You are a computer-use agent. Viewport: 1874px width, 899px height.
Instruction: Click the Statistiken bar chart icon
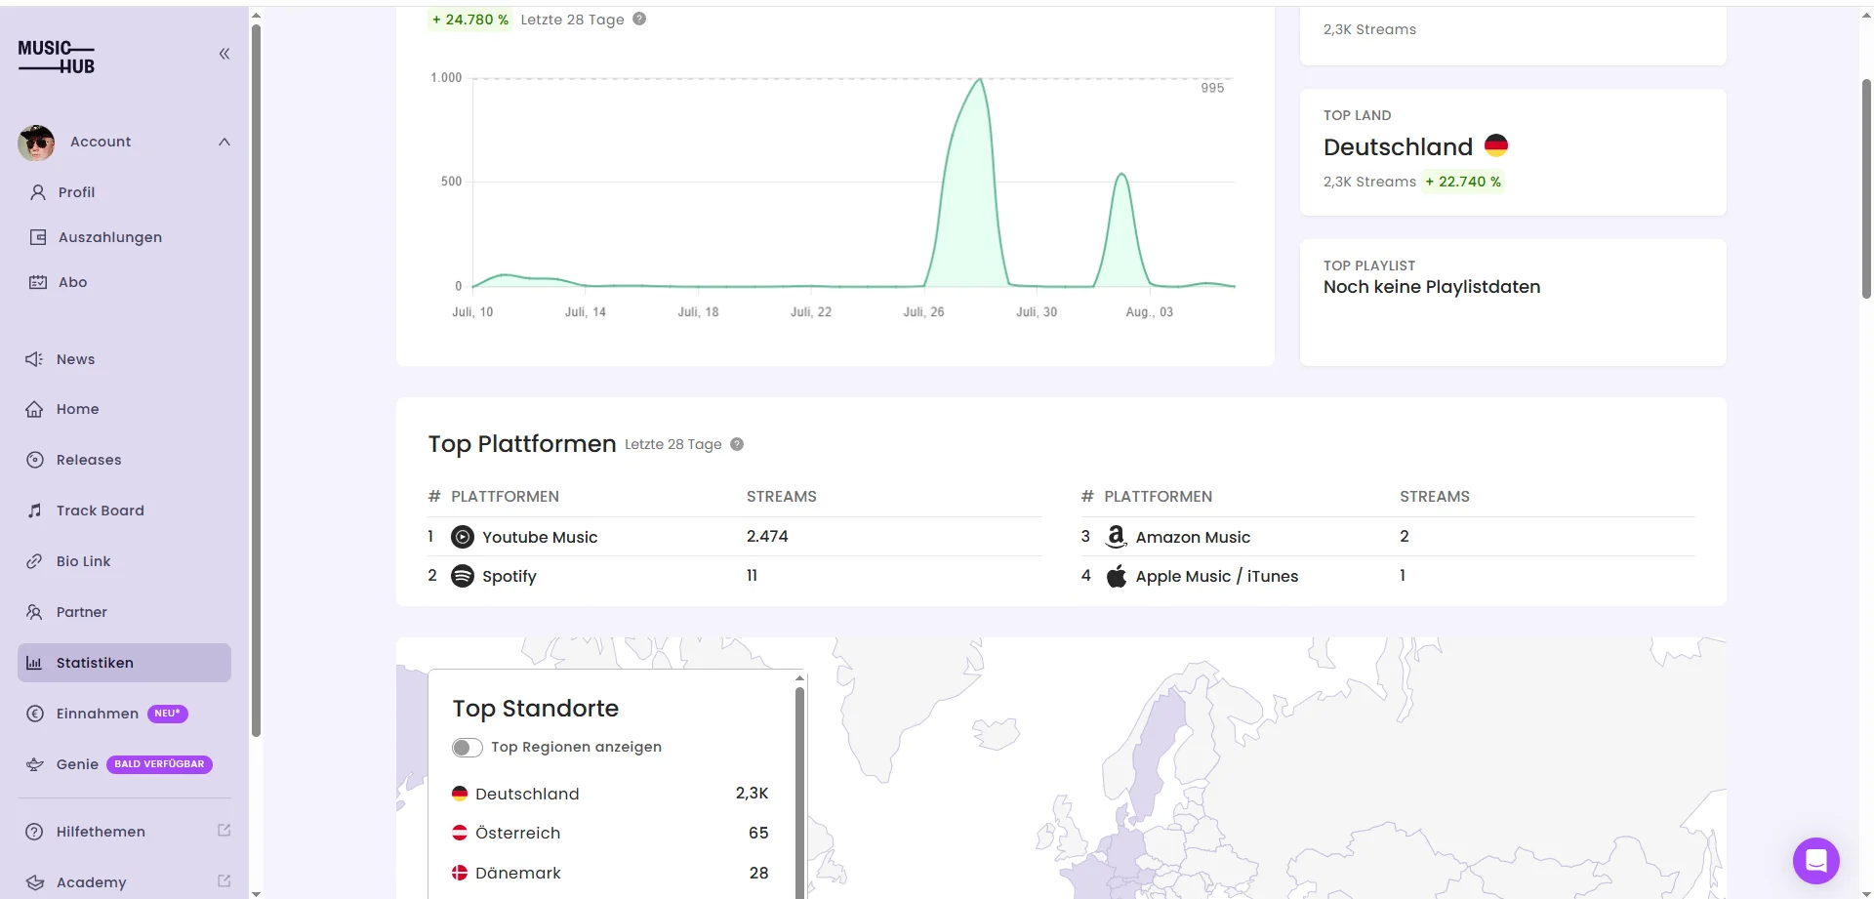(x=34, y=663)
